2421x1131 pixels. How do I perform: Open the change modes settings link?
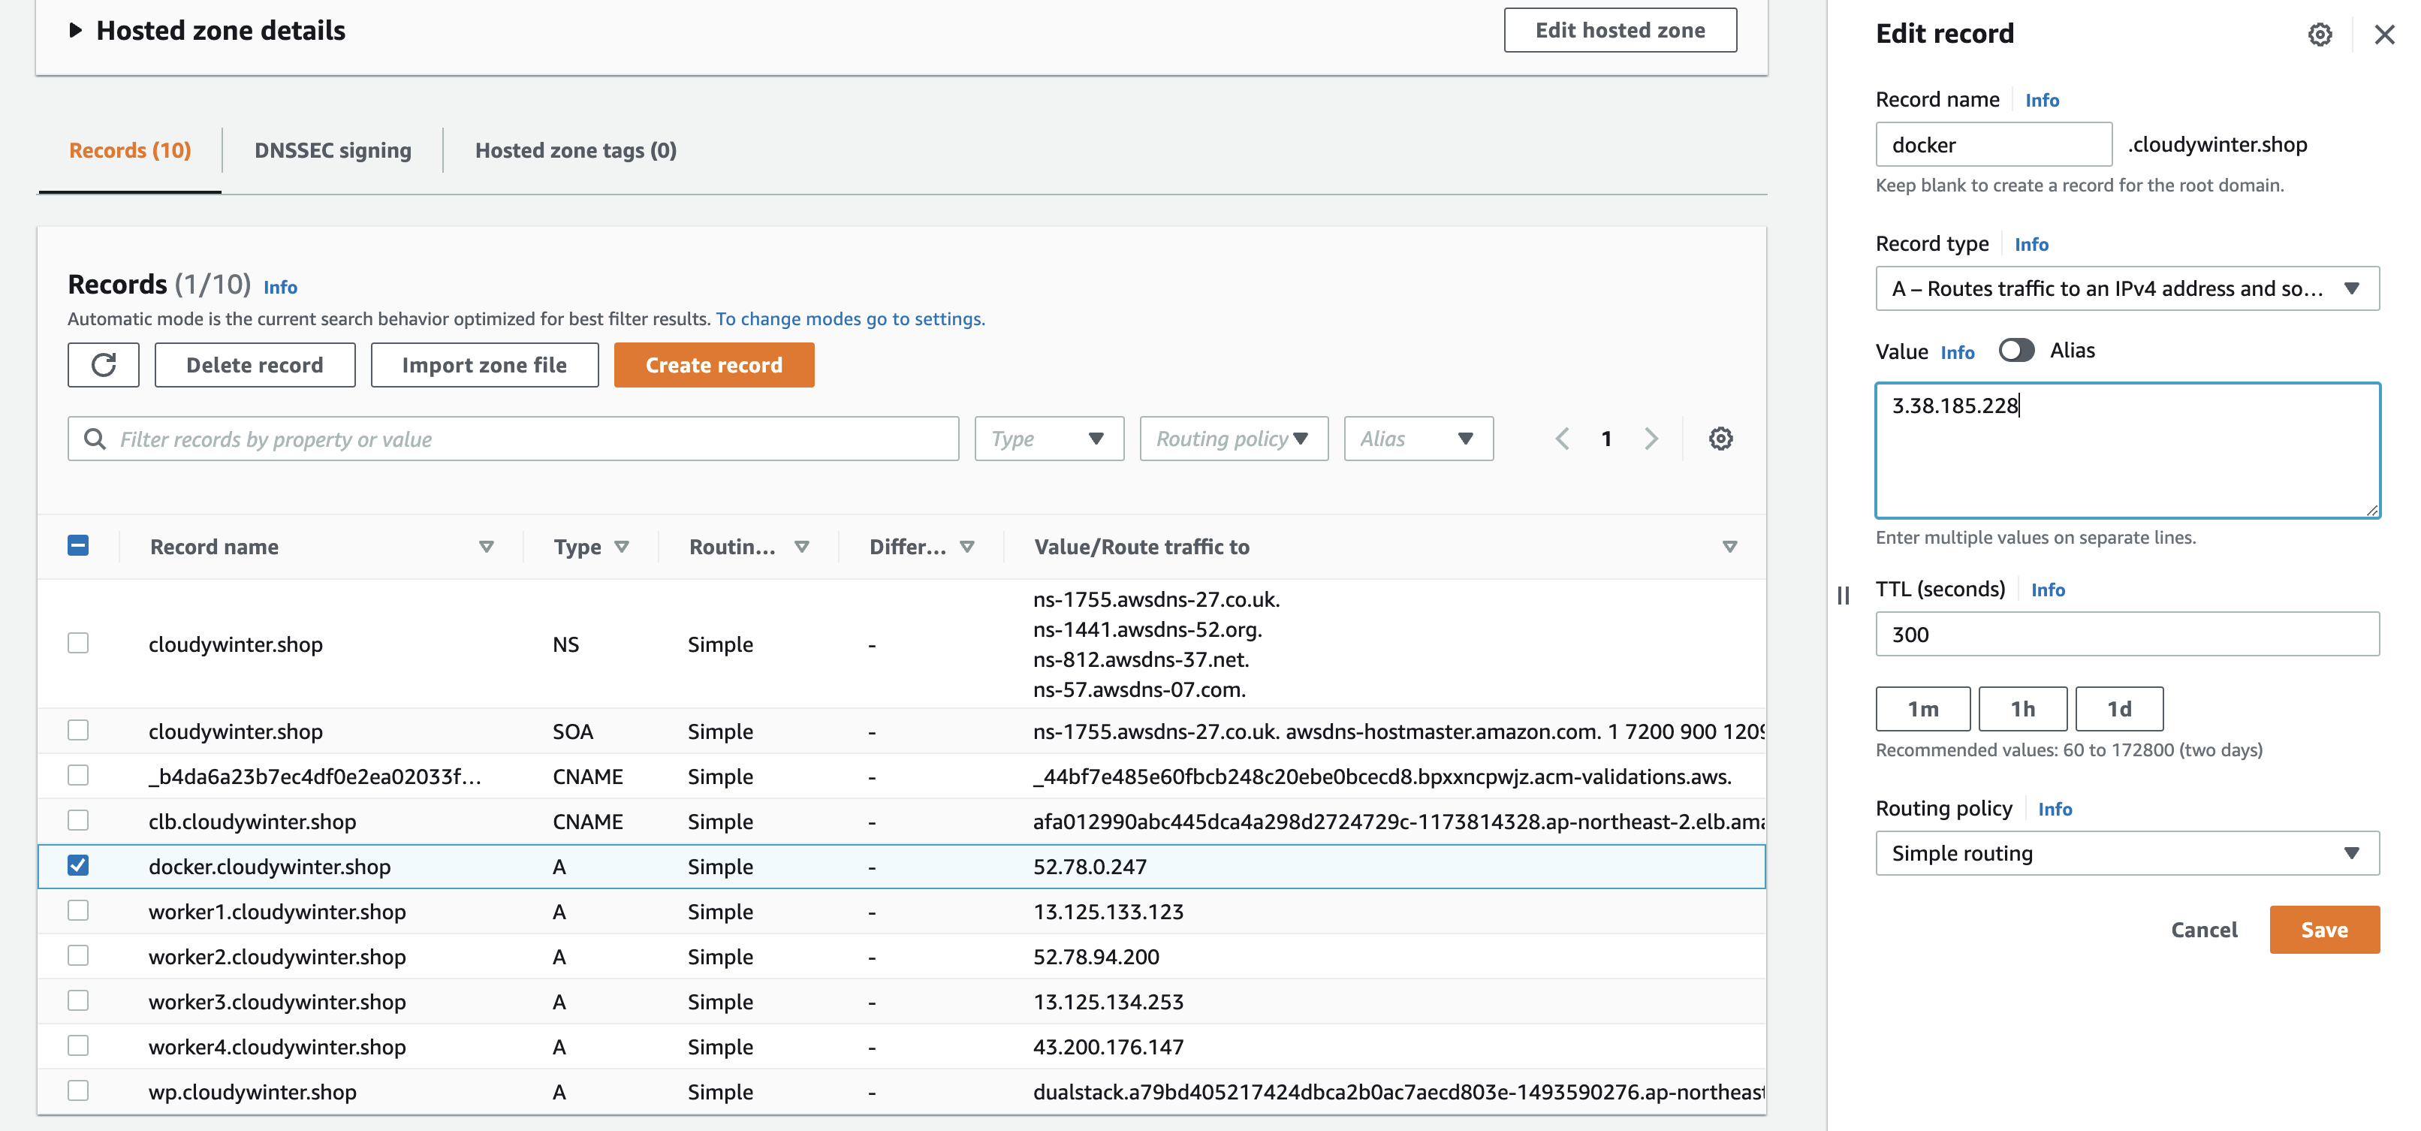coord(849,318)
